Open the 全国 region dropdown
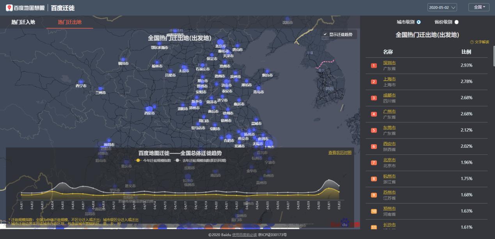The image size is (495, 239). [x=479, y=7]
